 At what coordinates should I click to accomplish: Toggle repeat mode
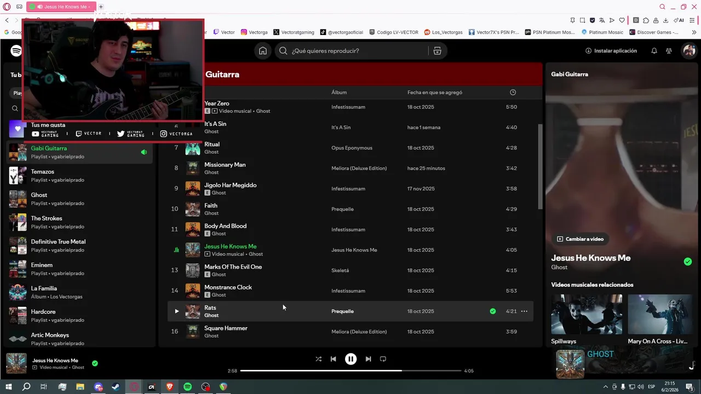[383, 359]
